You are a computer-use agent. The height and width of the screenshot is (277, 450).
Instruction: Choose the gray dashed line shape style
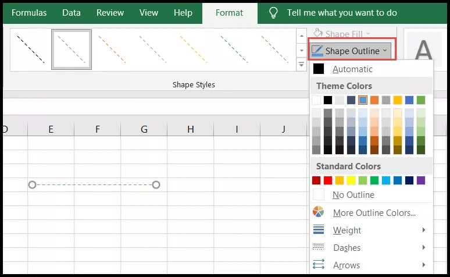[x=153, y=49]
